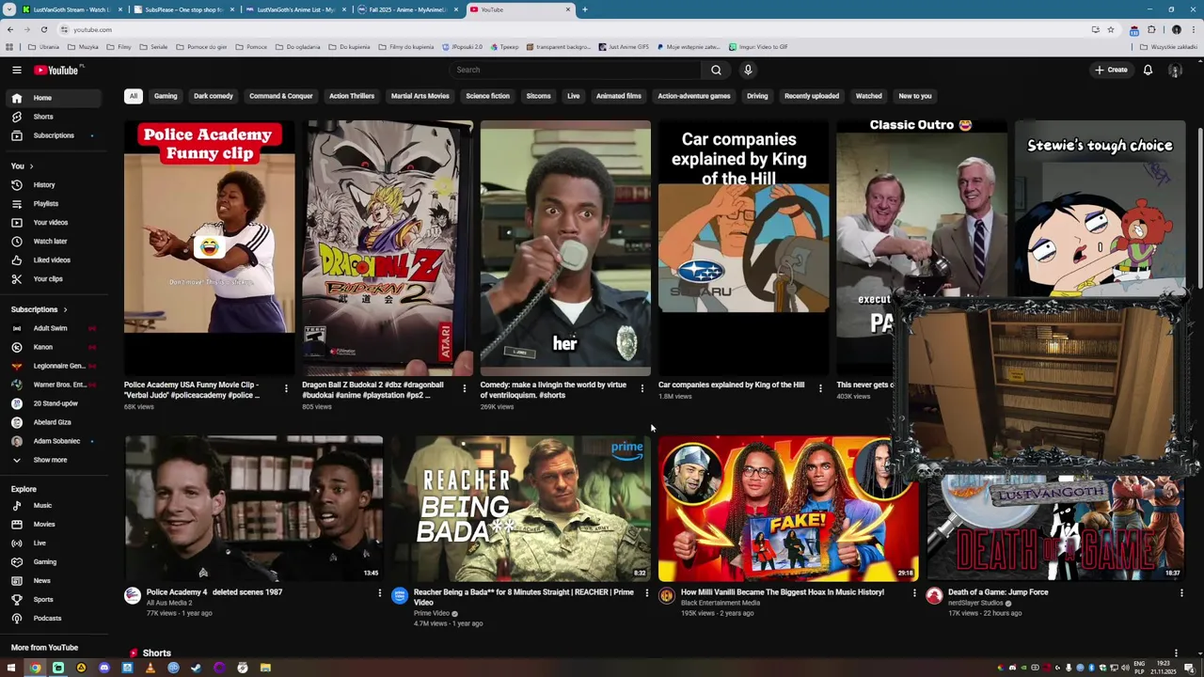
Task: Click the YouTube search input field
Action: (x=576, y=70)
